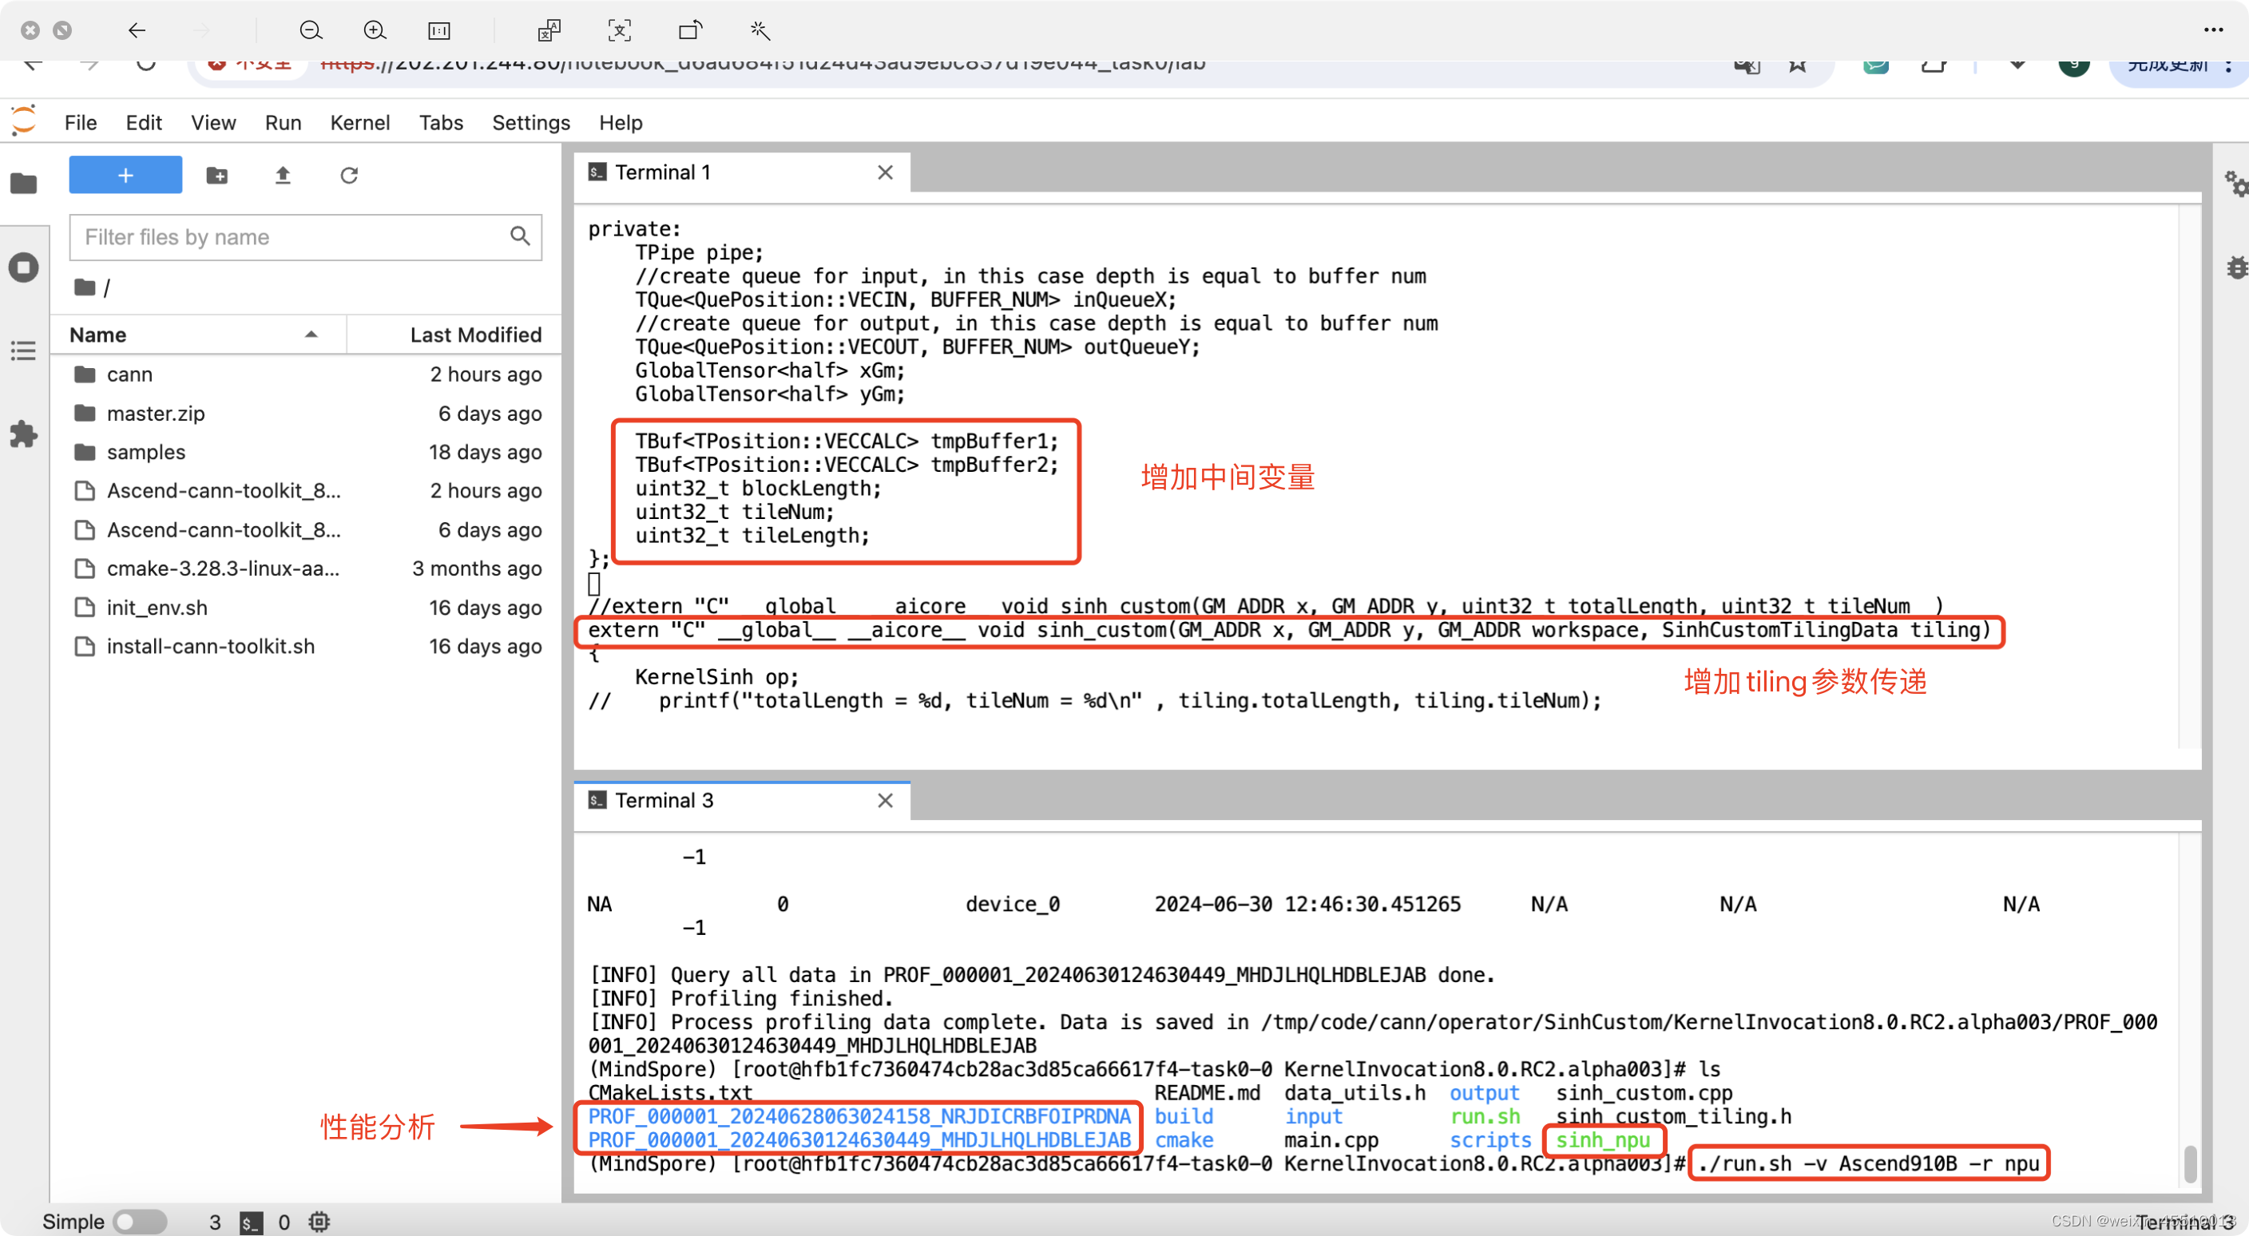
Task: Click the rotate image icon in the viewer toolbar
Action: [x=690, y=31]
